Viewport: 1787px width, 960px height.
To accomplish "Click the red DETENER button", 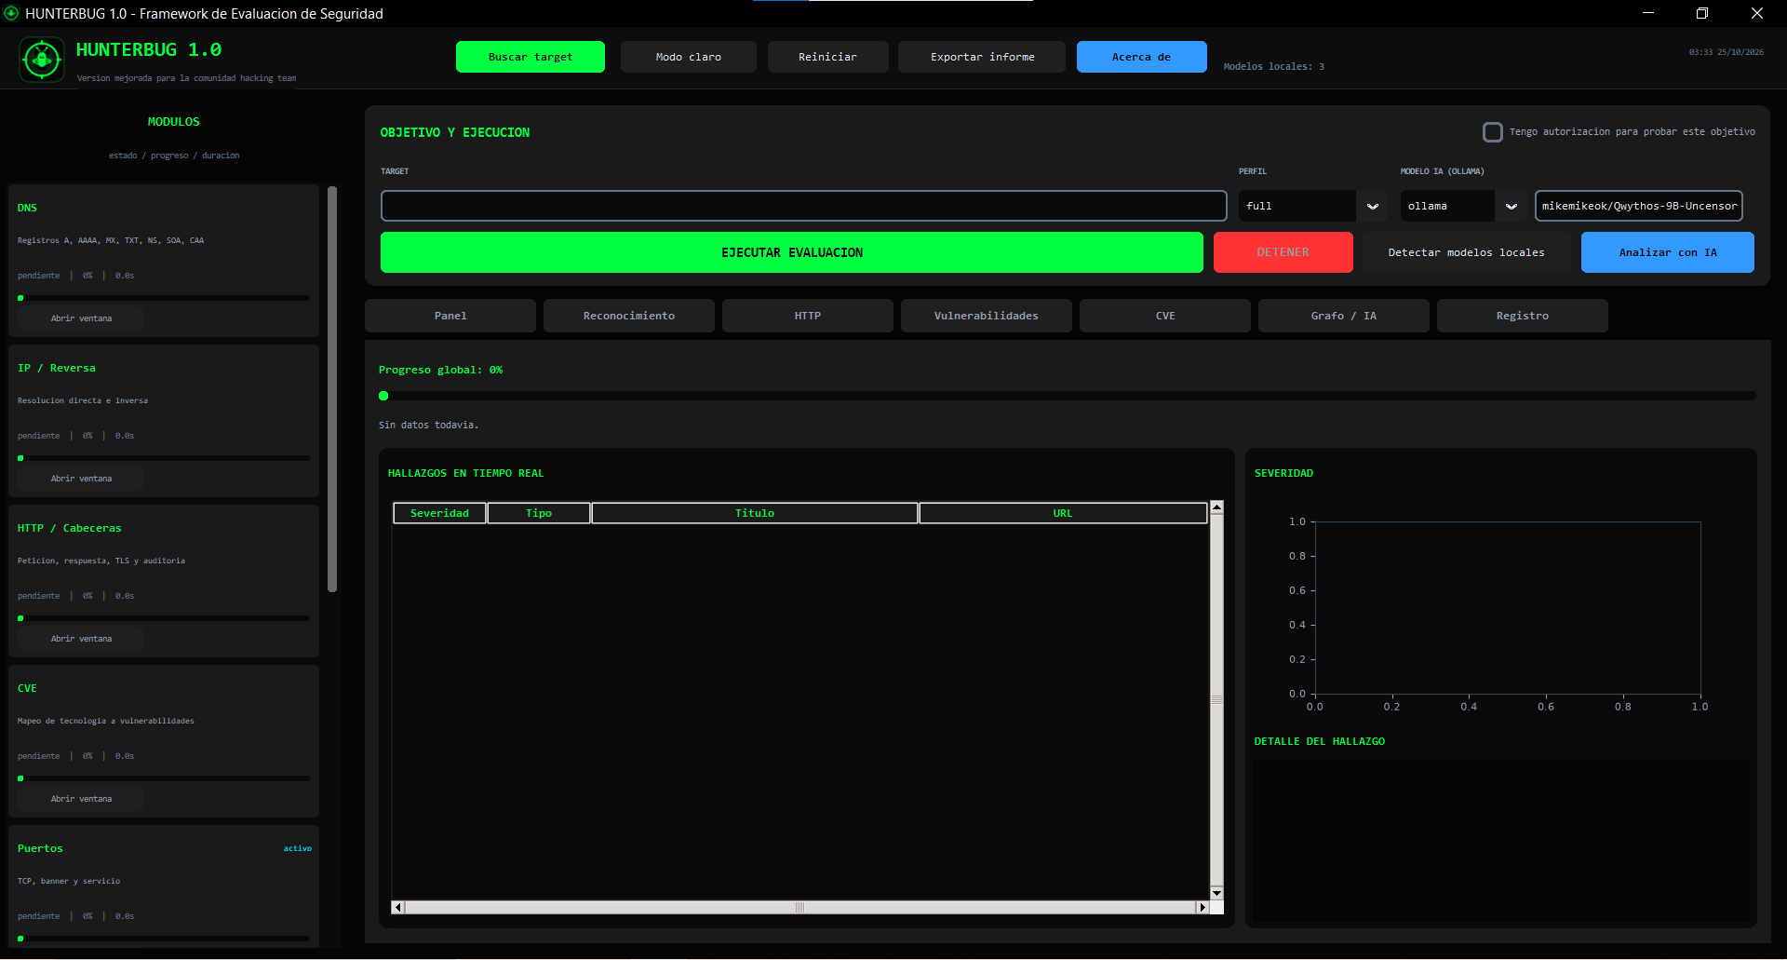I will coord(1283,252).
